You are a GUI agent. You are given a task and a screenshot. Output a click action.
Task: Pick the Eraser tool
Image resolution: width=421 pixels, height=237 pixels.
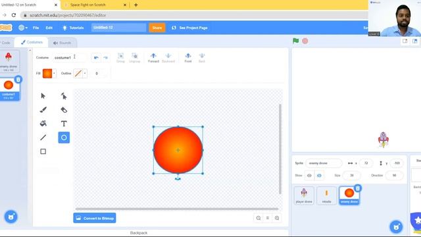click(64, 110)
